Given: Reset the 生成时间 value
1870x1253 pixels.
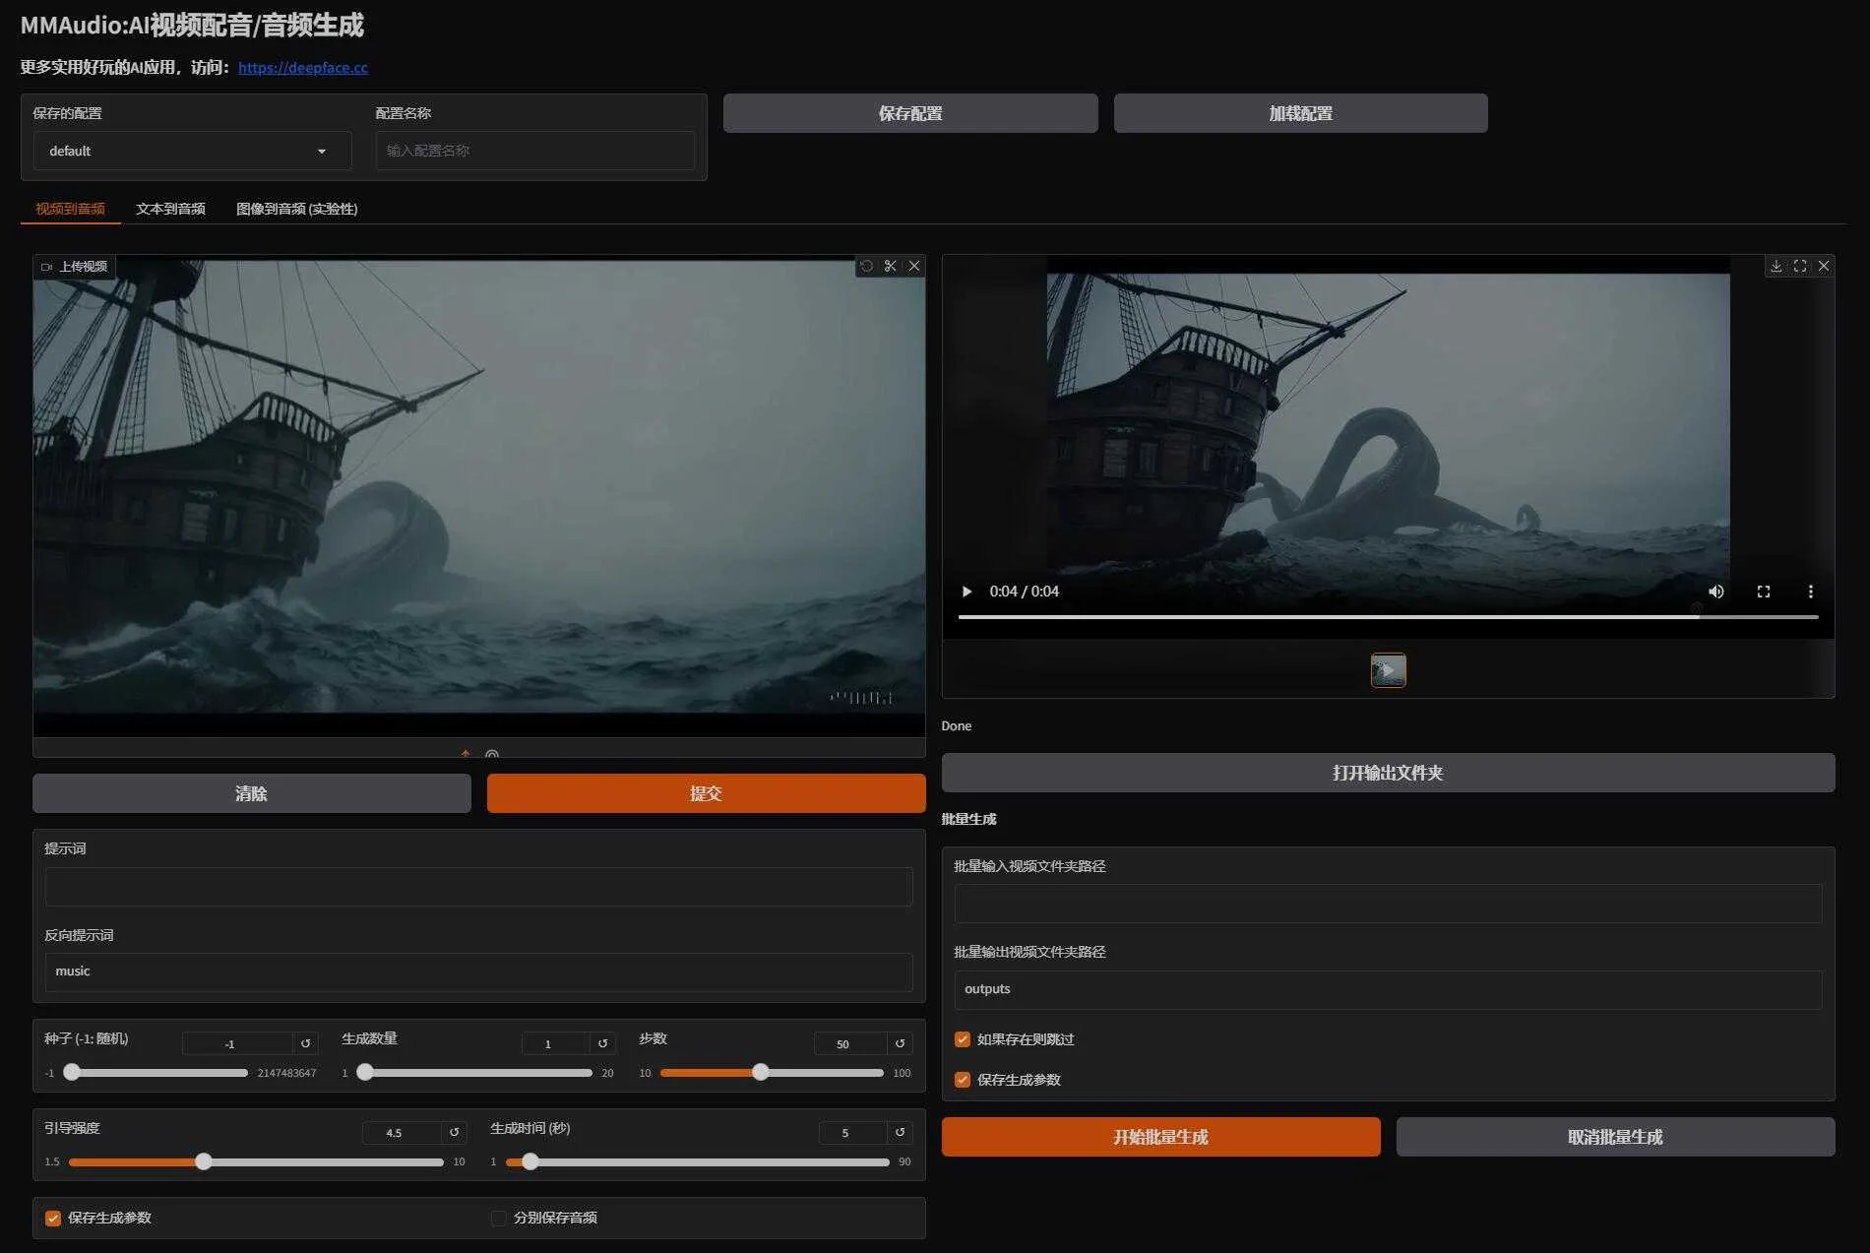Looking at the screenshot, I should pos(900,1133).
